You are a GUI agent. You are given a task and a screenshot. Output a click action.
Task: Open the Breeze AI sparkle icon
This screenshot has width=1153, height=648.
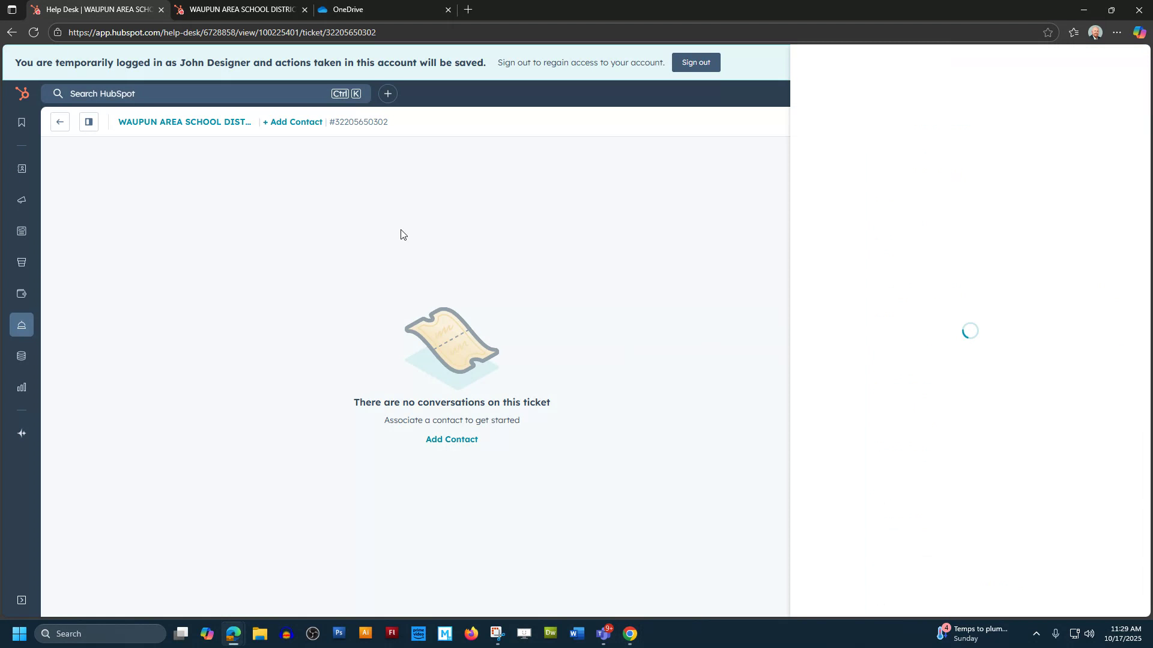(x=22, y=433)
